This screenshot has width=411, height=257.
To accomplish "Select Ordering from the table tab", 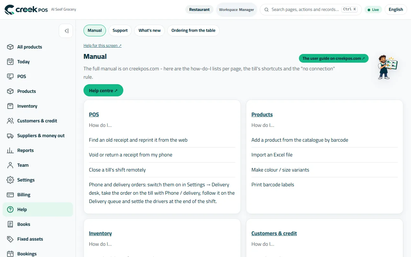I will pyautogui.click(x=193, y=31).
